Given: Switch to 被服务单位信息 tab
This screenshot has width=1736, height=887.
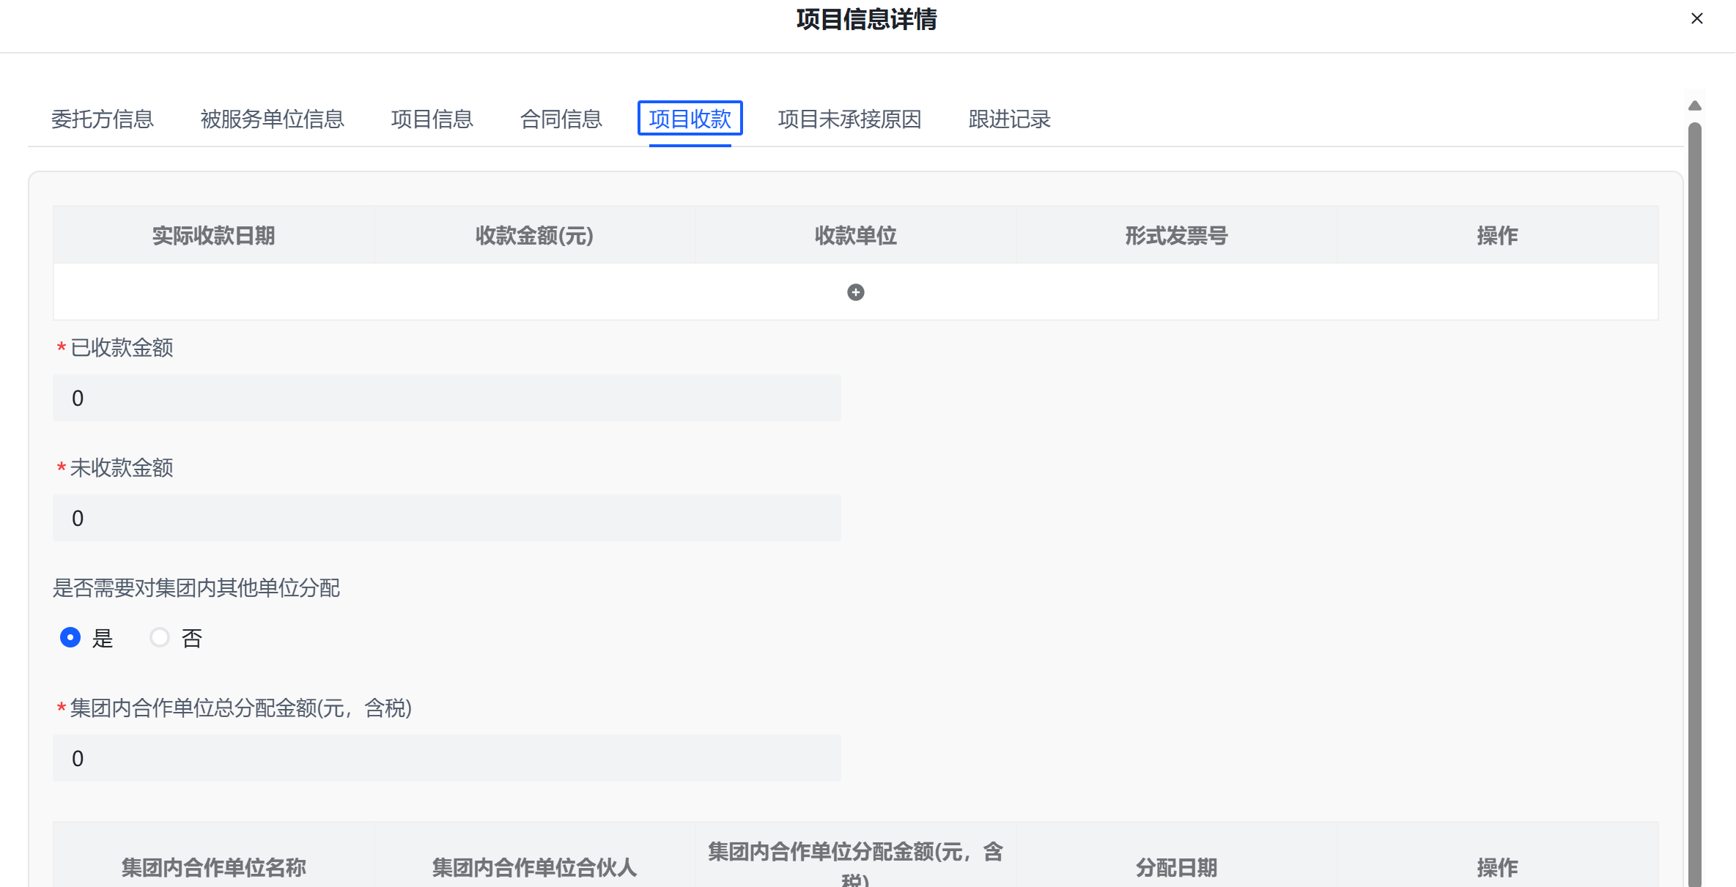Looking at the screenshot, I should pos(272,119).
